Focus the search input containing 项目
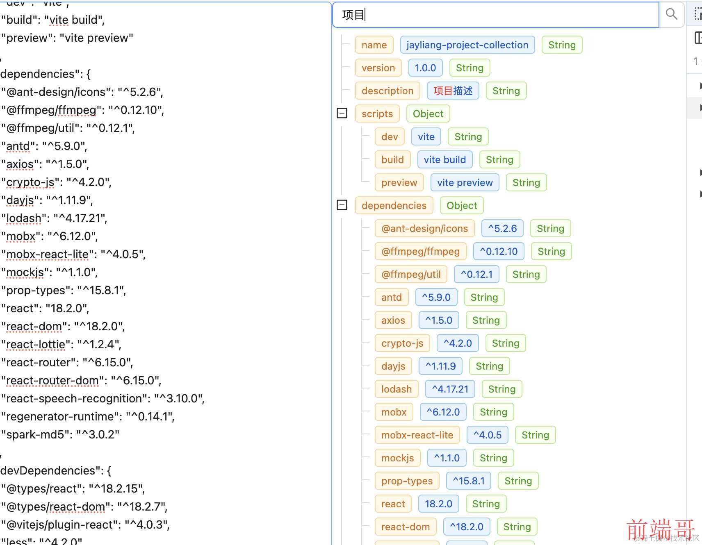702x545 pixels. tap(496, 15)
